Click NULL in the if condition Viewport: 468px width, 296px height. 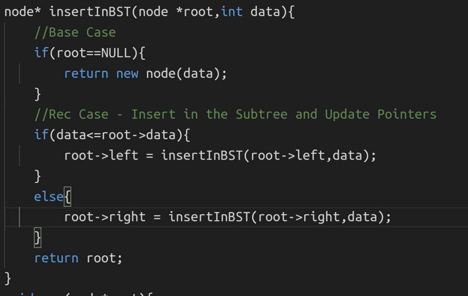click(x=116, y=53)
